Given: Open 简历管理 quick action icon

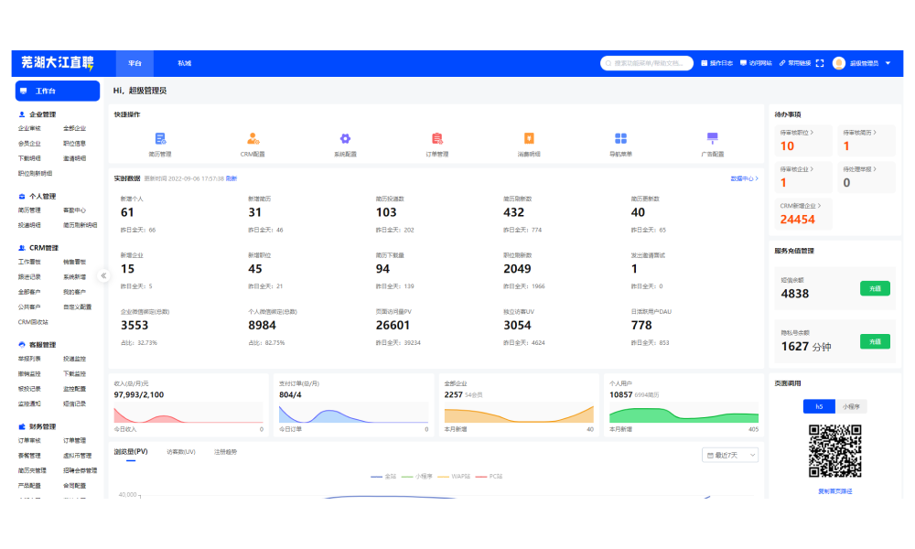Looking at the screenshot, I should point(160,139).
